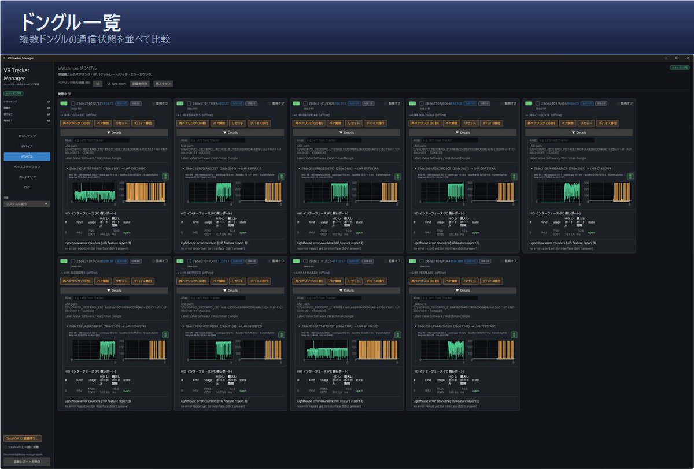Click リセット on dongle A5685891BF
Screen dimensions: 694x469
pos(121,281)
